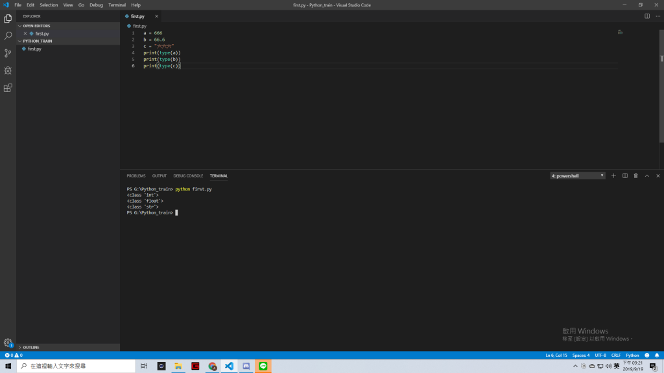Open File Explorer from taskbar
The height and width of the screenshot is (373, 664).
(178, 367)
